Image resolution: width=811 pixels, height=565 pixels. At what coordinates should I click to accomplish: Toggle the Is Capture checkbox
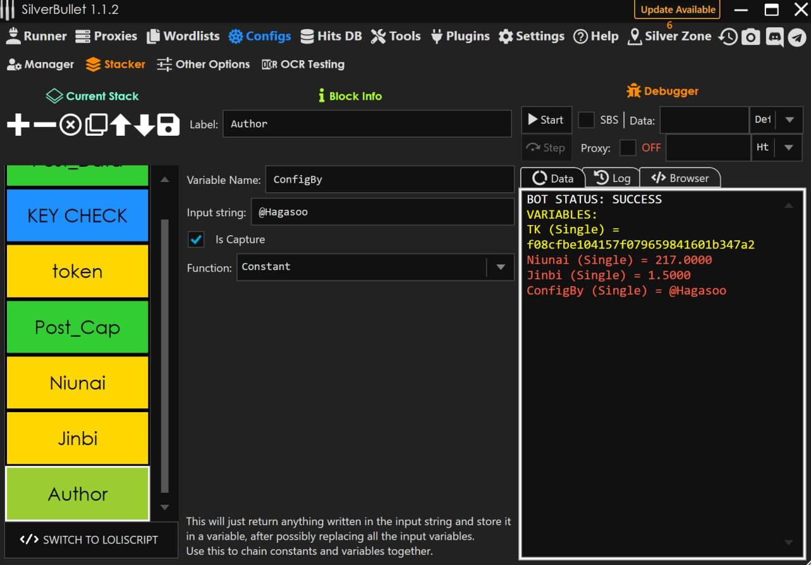pyautogui.click(x=196, y=240)
